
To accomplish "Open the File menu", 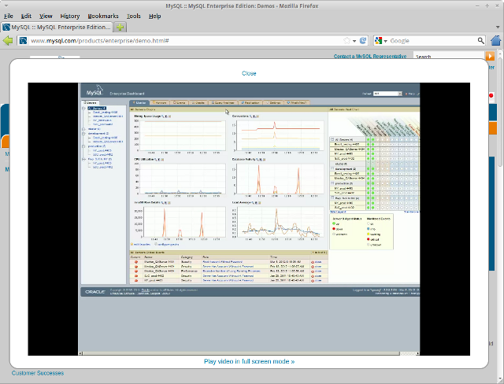I will [9, 16].
